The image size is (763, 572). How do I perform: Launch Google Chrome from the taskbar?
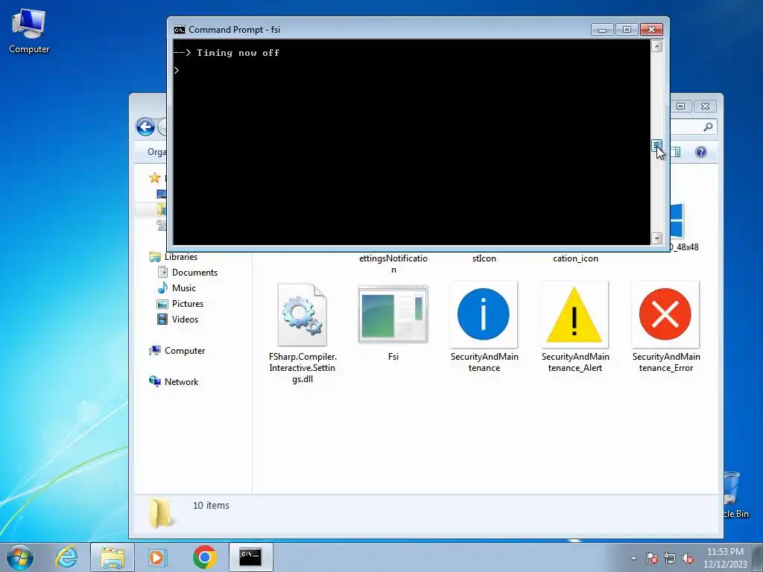click(x=204, y=557)
